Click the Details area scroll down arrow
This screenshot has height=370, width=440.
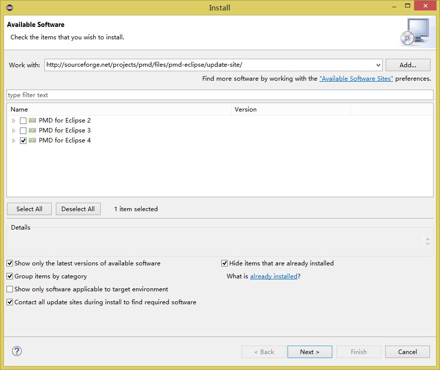point(428,244)
